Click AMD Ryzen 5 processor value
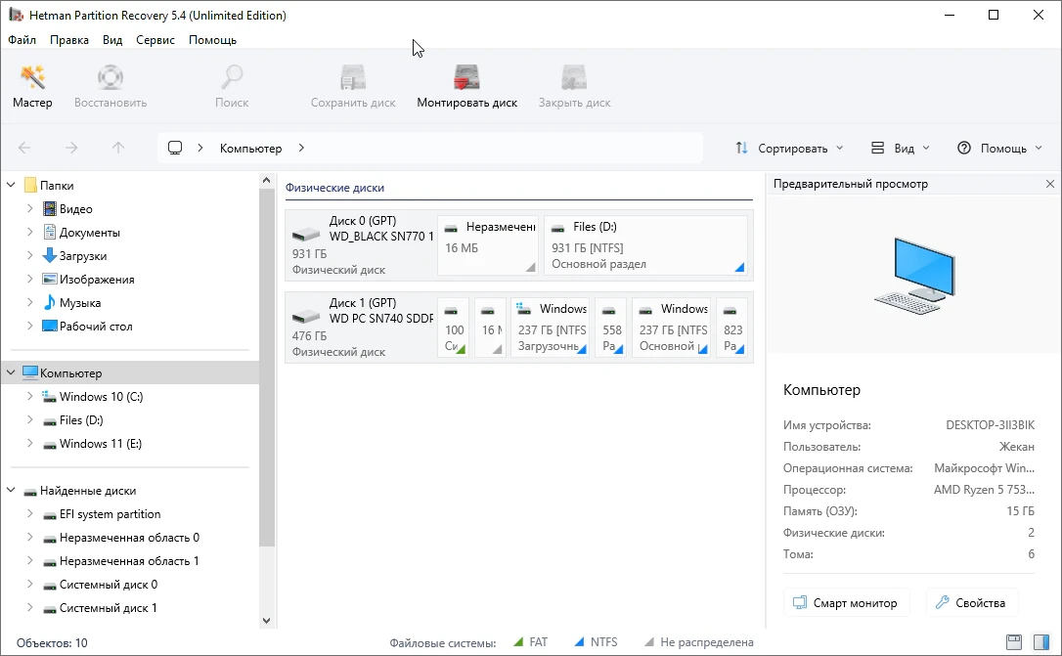Image resolution: width=1062 pixels, height=656 pixels. point(984,490)
